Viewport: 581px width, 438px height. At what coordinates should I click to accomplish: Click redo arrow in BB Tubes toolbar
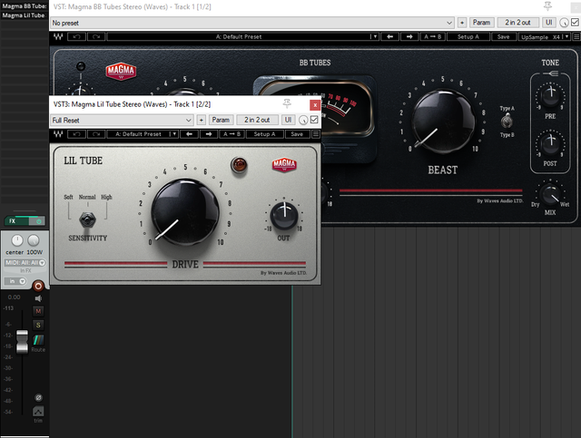96,36
